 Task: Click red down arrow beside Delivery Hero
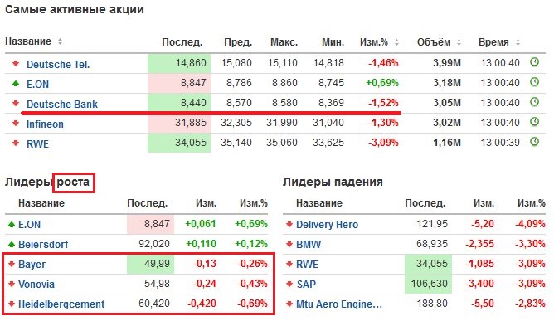click(x=289, y=224)
